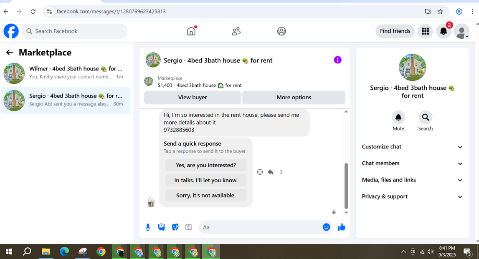Open the notifications bell
The width and height of the screenshot is (479, 259).
443,31
